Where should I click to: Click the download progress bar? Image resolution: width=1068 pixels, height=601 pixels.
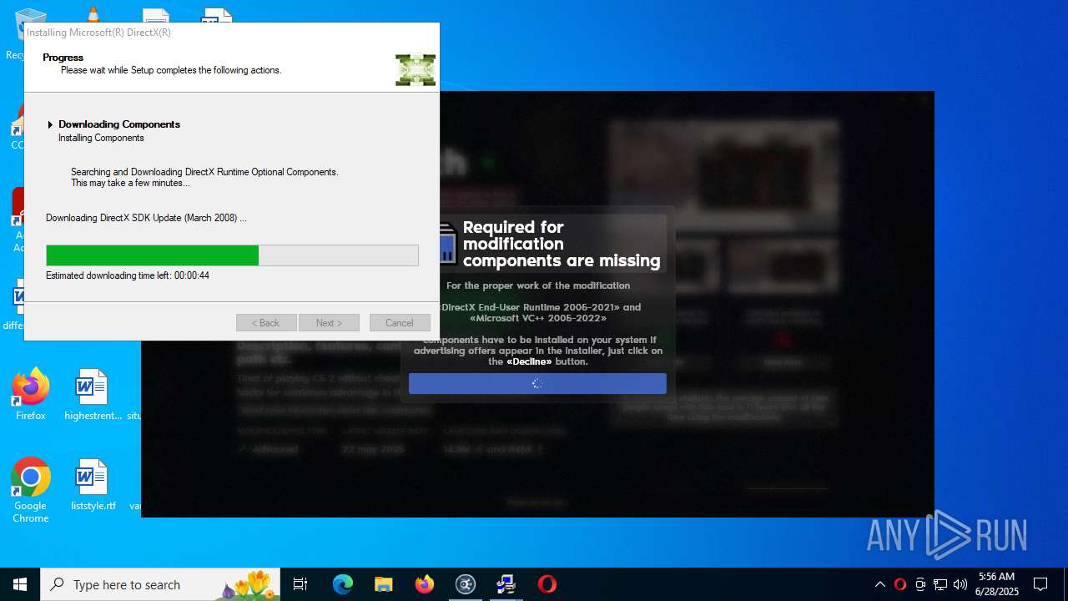232,255
